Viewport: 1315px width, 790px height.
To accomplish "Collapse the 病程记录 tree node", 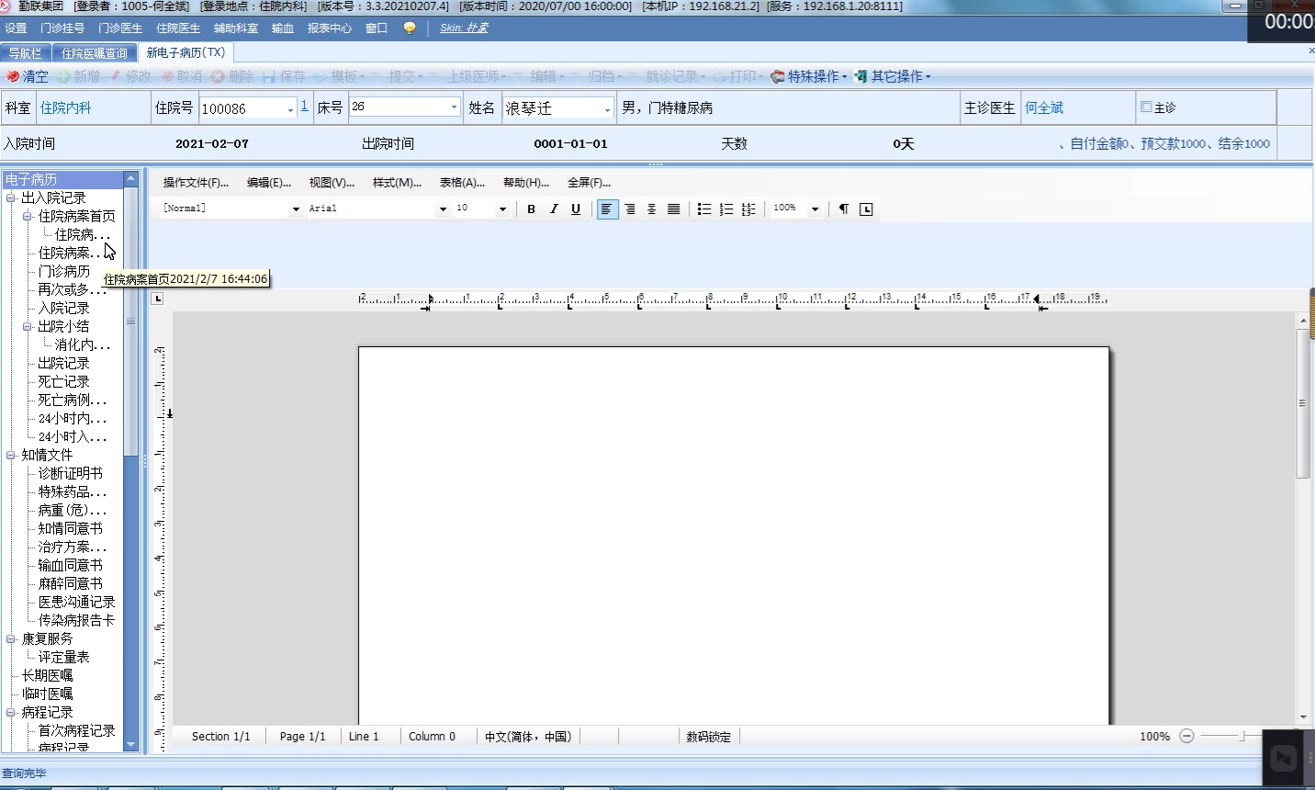I will tap(11, 712).
